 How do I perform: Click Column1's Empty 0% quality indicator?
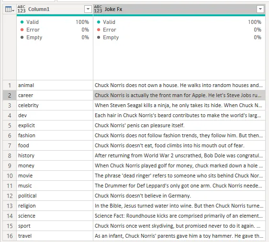[55, 37]
